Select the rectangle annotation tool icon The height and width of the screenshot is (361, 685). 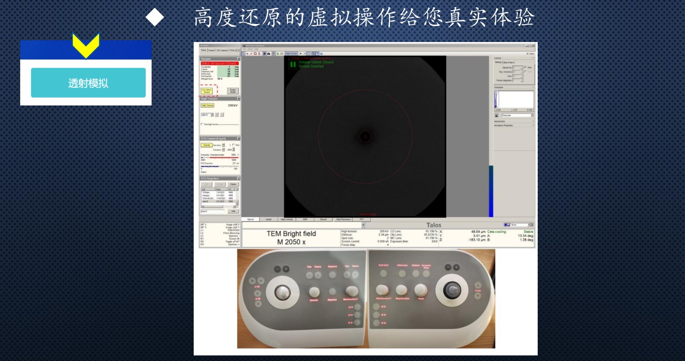(x=255, y=54)
